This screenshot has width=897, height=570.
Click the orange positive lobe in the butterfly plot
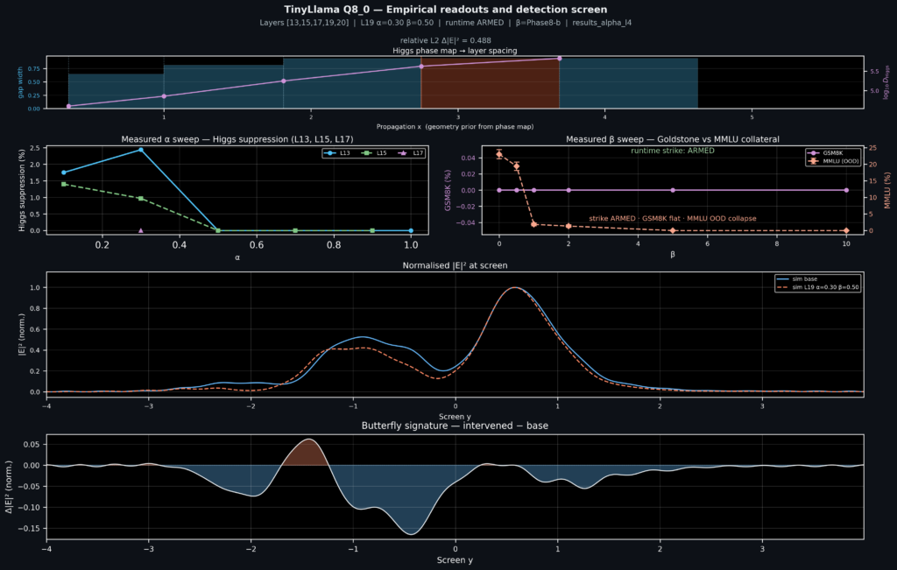pos(307,454)
